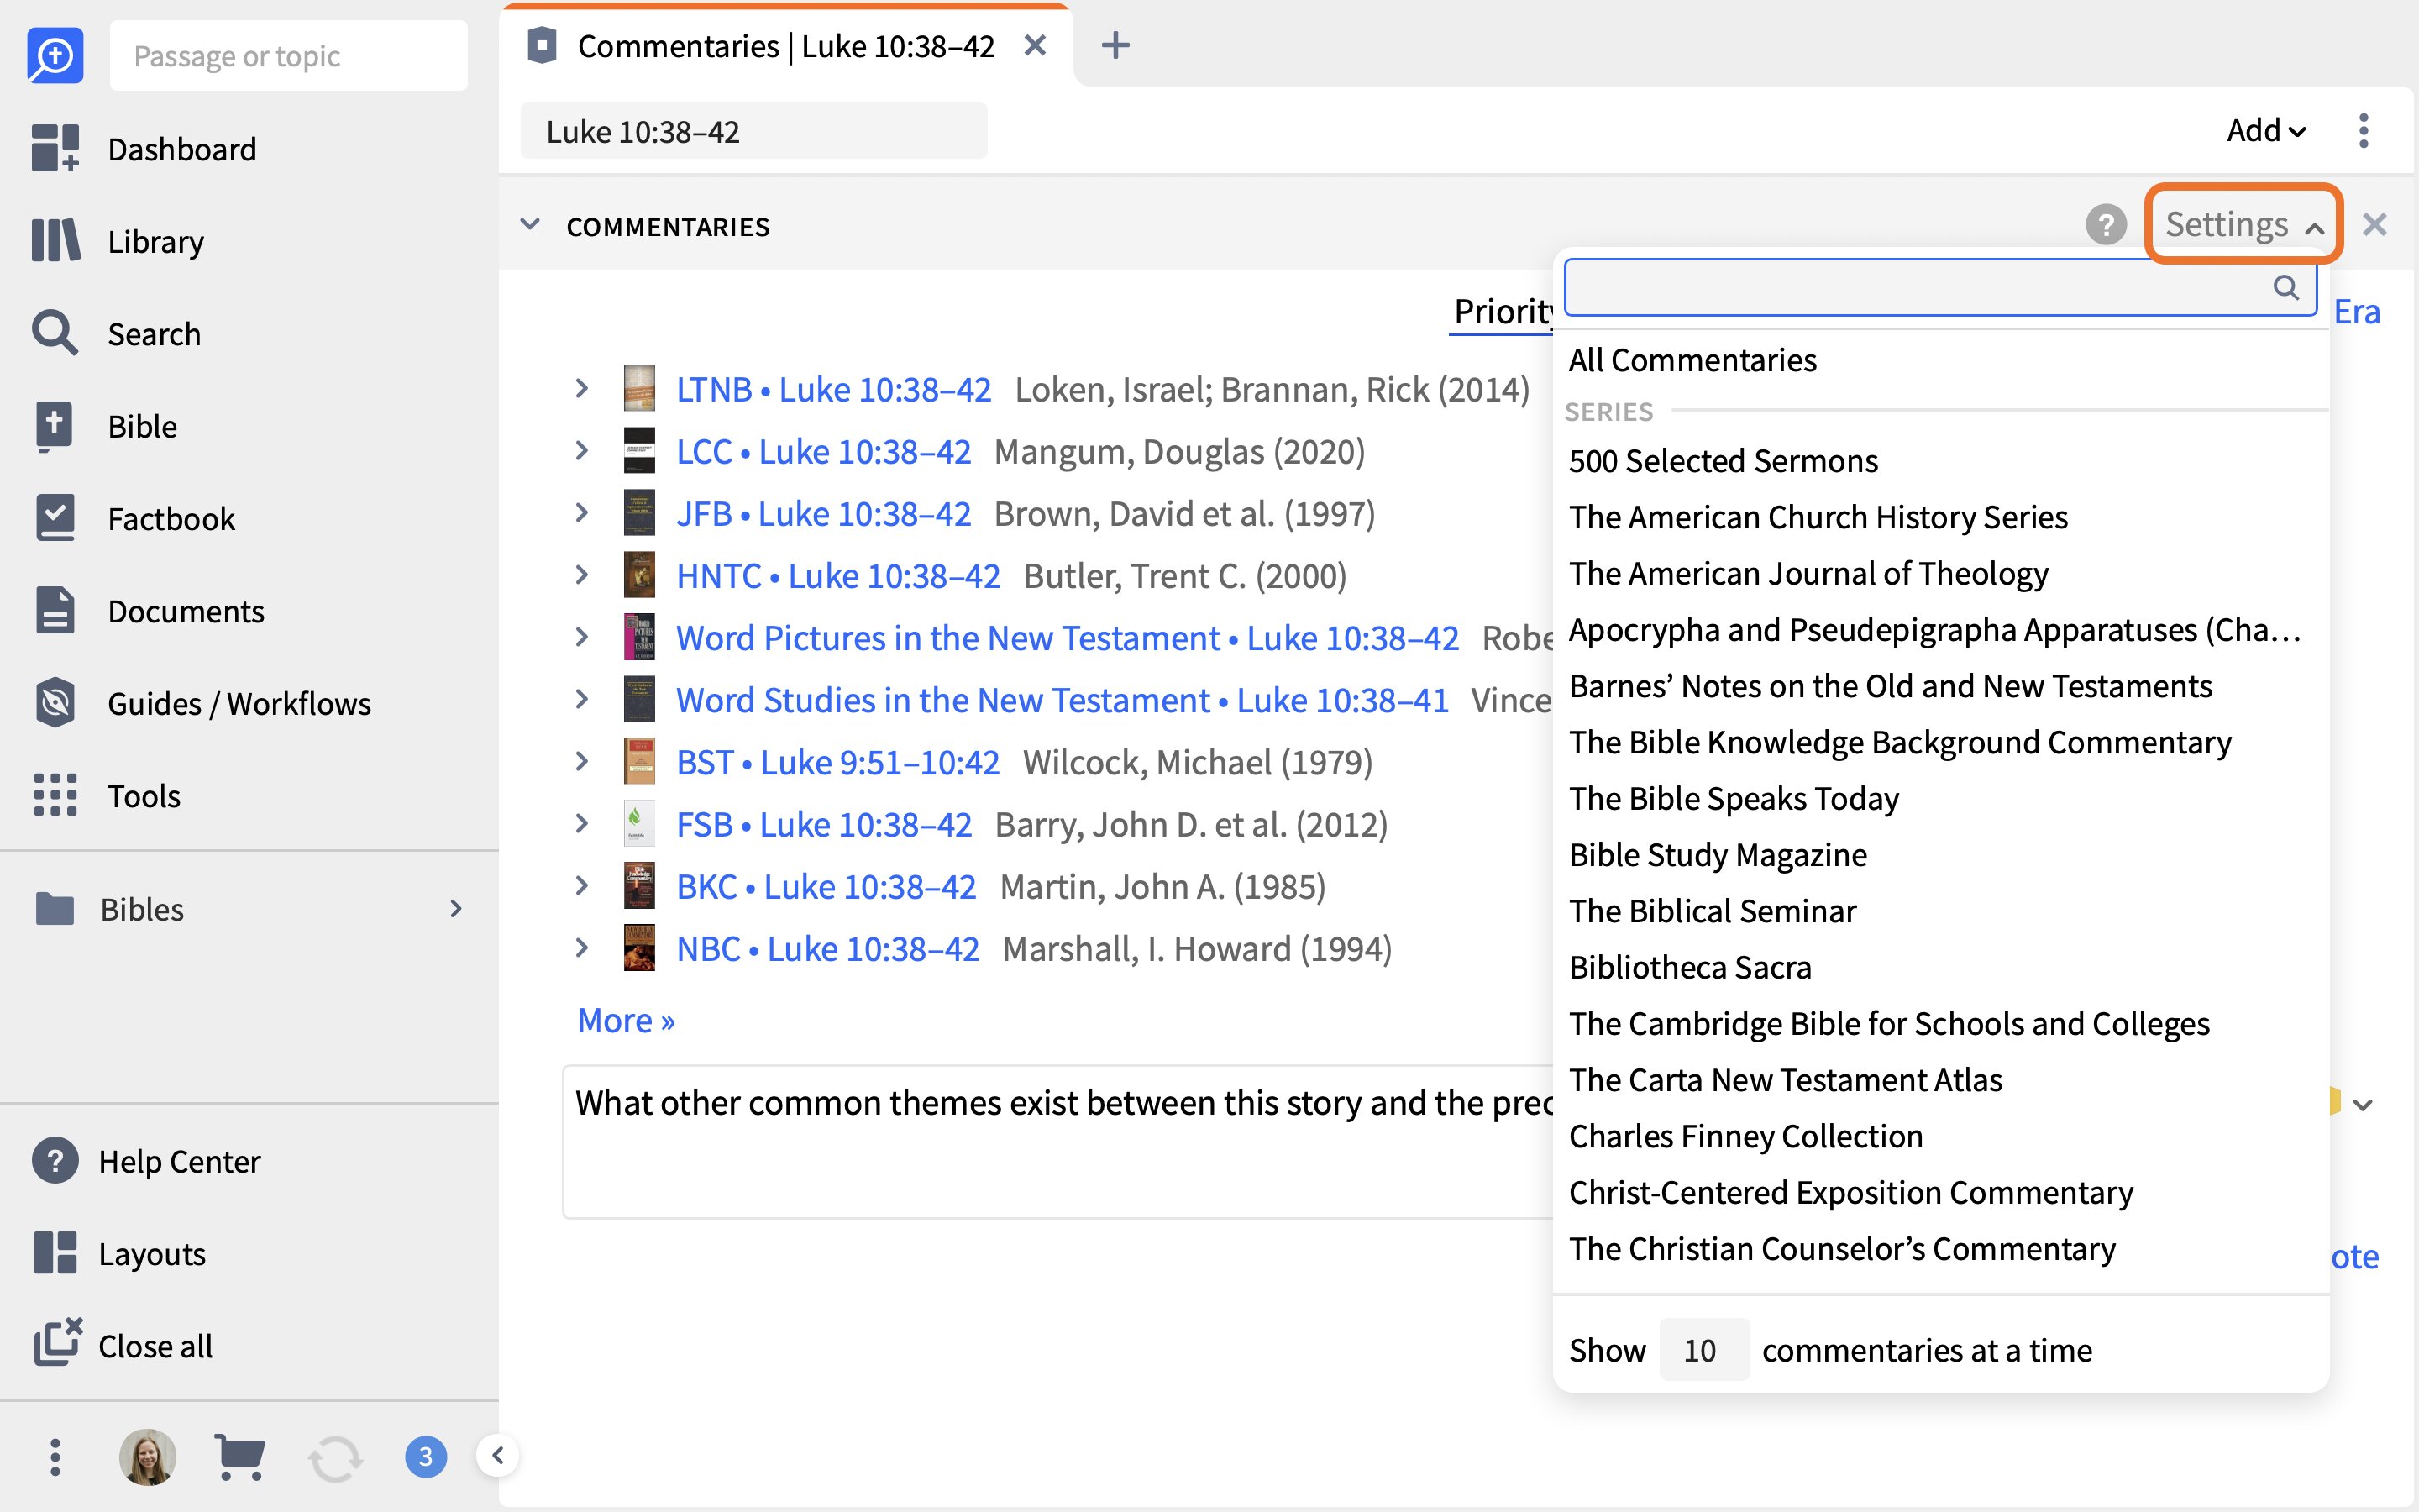
Task: Choose Christ-Centered Exposition Commentary series
Action: coord(1850,1192)
